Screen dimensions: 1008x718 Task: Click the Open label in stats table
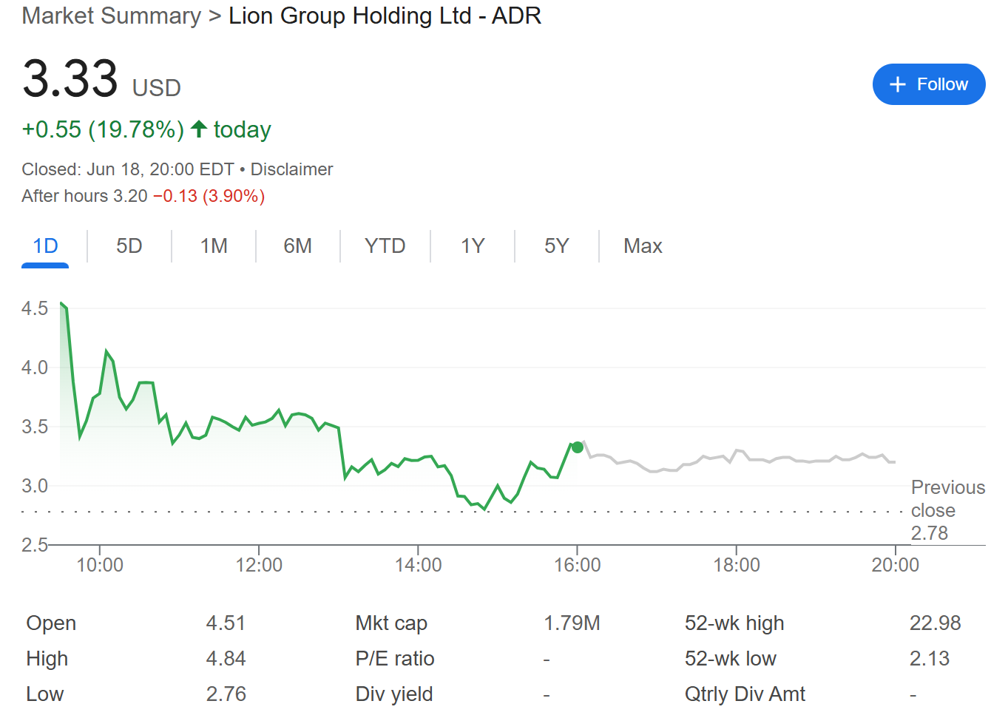click(x=51, y=623)
